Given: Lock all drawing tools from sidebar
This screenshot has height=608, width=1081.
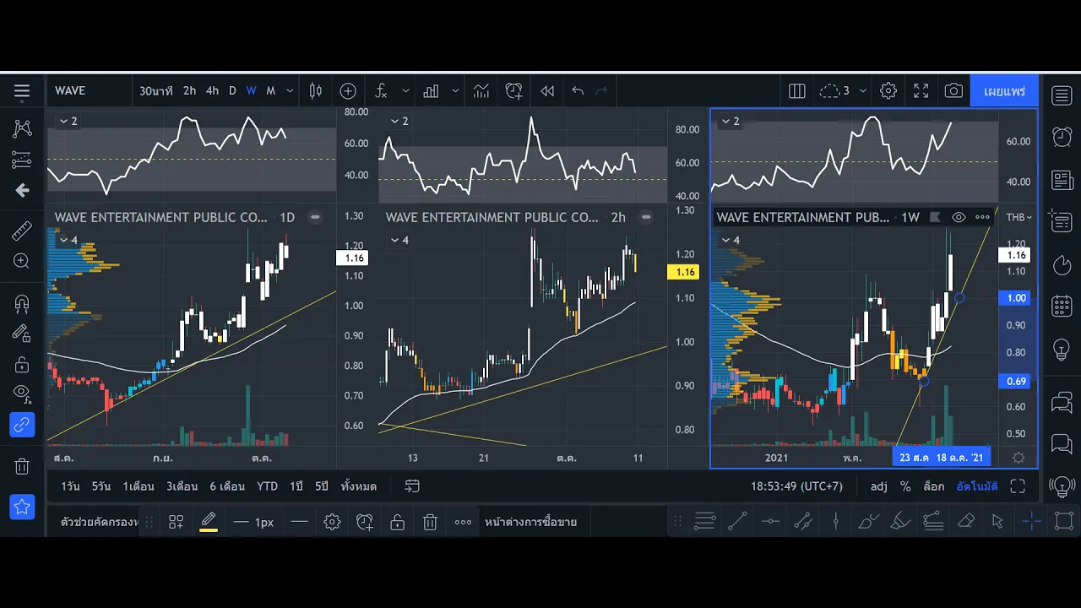Looking at the screenshot, I should tap(22, 364).
